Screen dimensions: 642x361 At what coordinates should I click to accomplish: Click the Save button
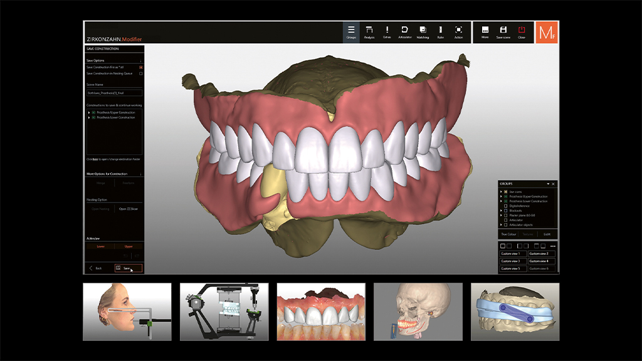[x=129, y=268]
